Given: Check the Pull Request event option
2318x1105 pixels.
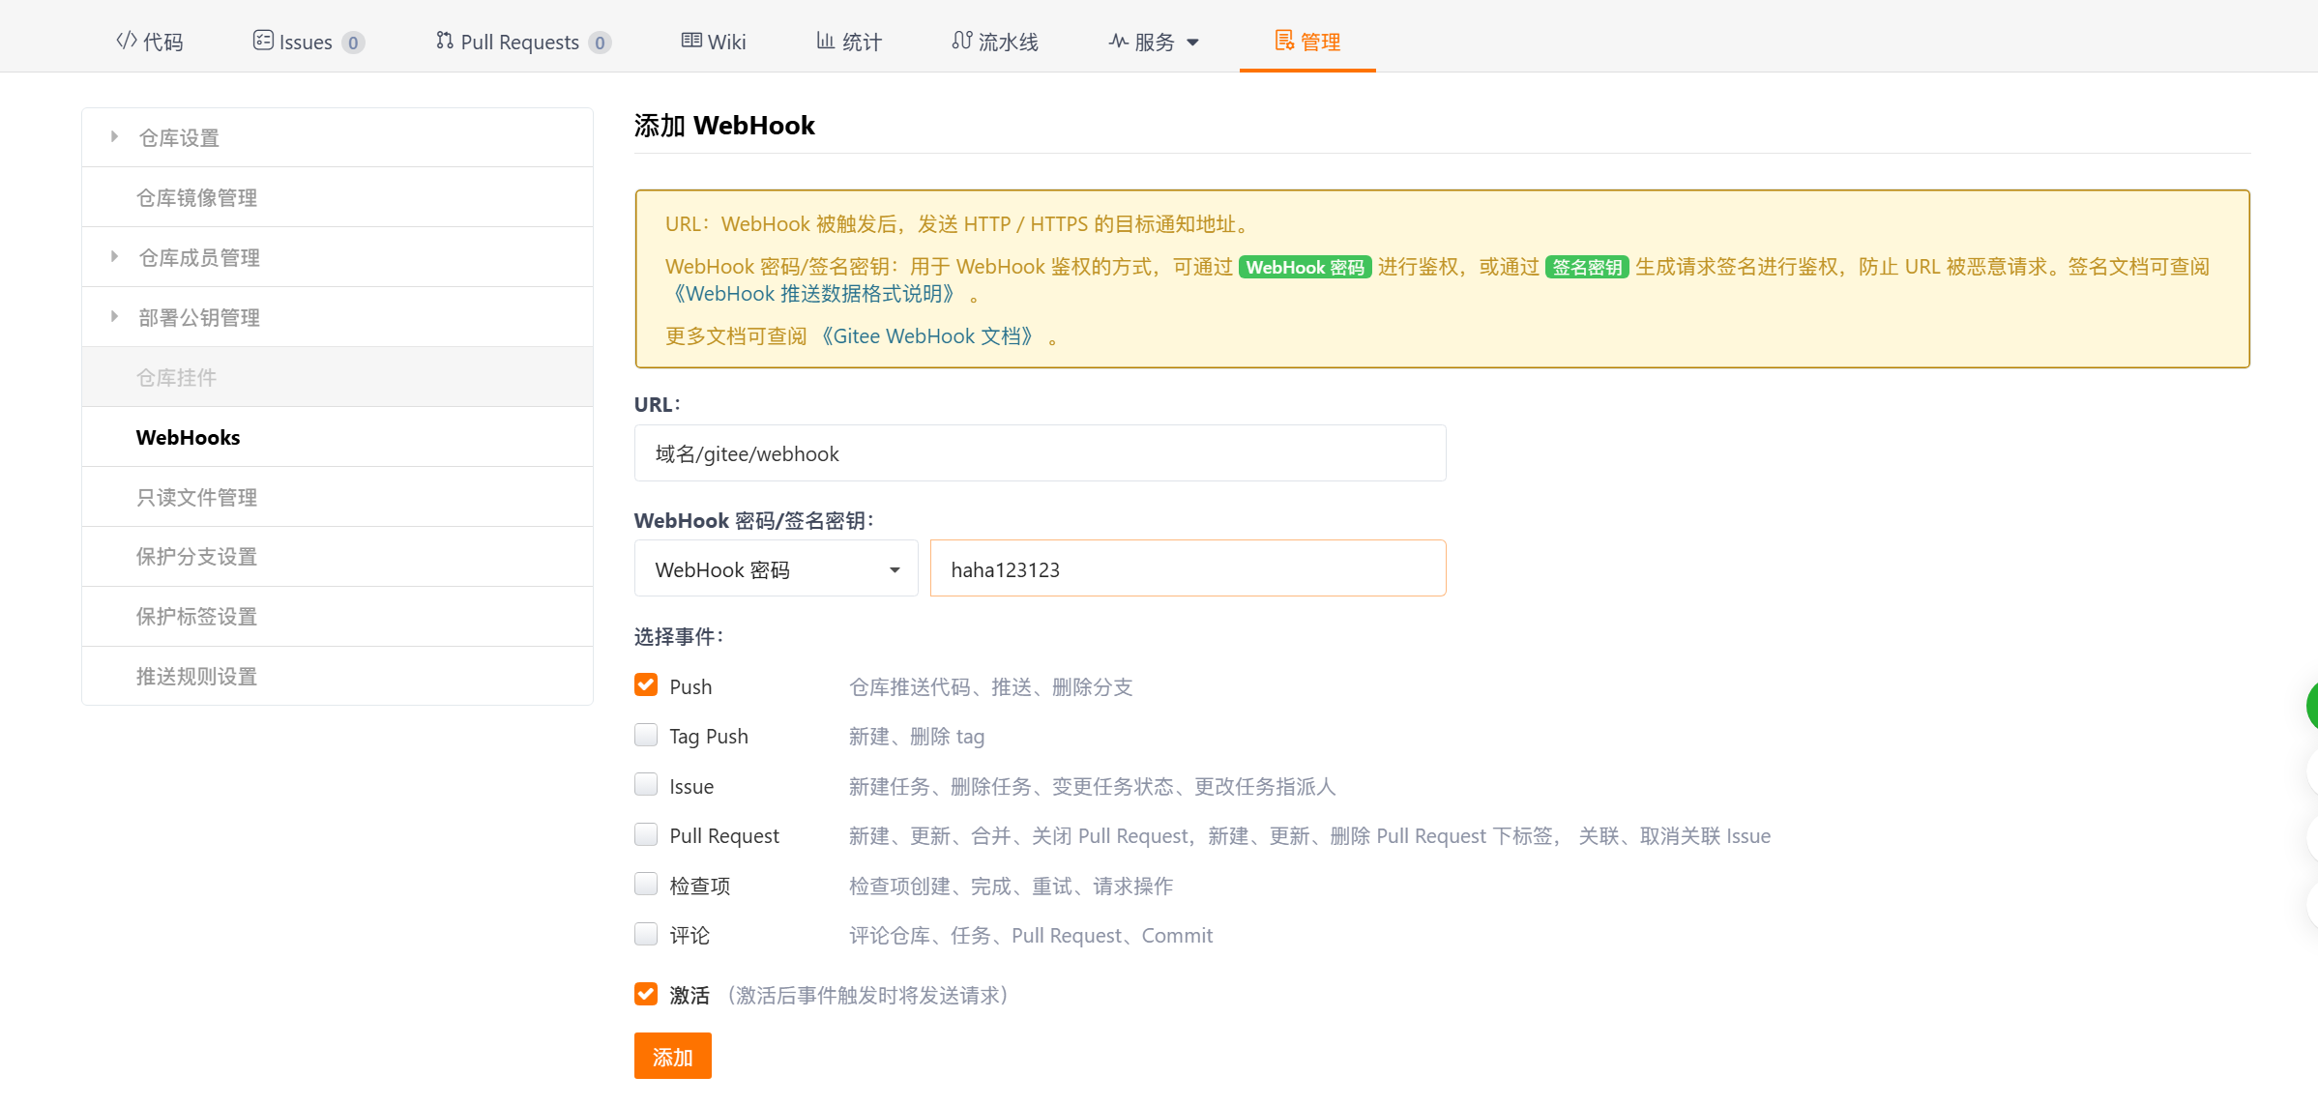Looking at the screenshot, I should click(646, 833).
